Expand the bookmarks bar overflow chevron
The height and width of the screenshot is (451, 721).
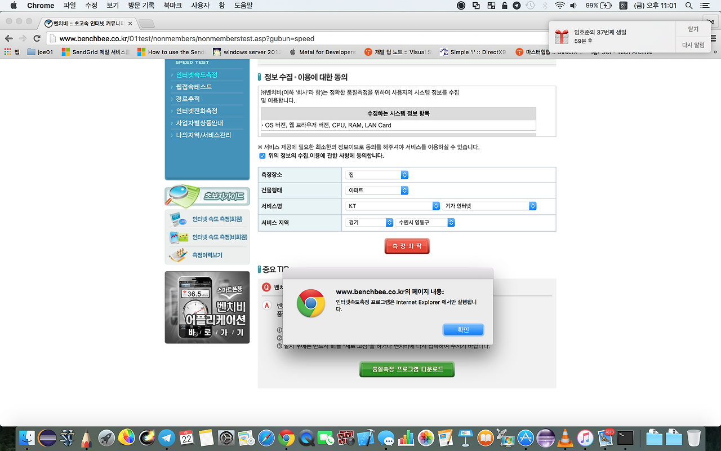715,52
